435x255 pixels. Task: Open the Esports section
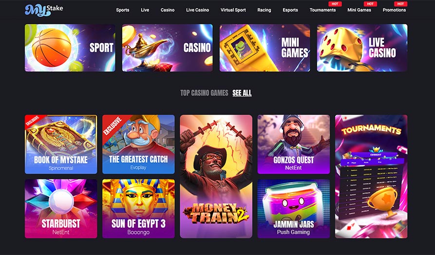[x=290, y=10]
